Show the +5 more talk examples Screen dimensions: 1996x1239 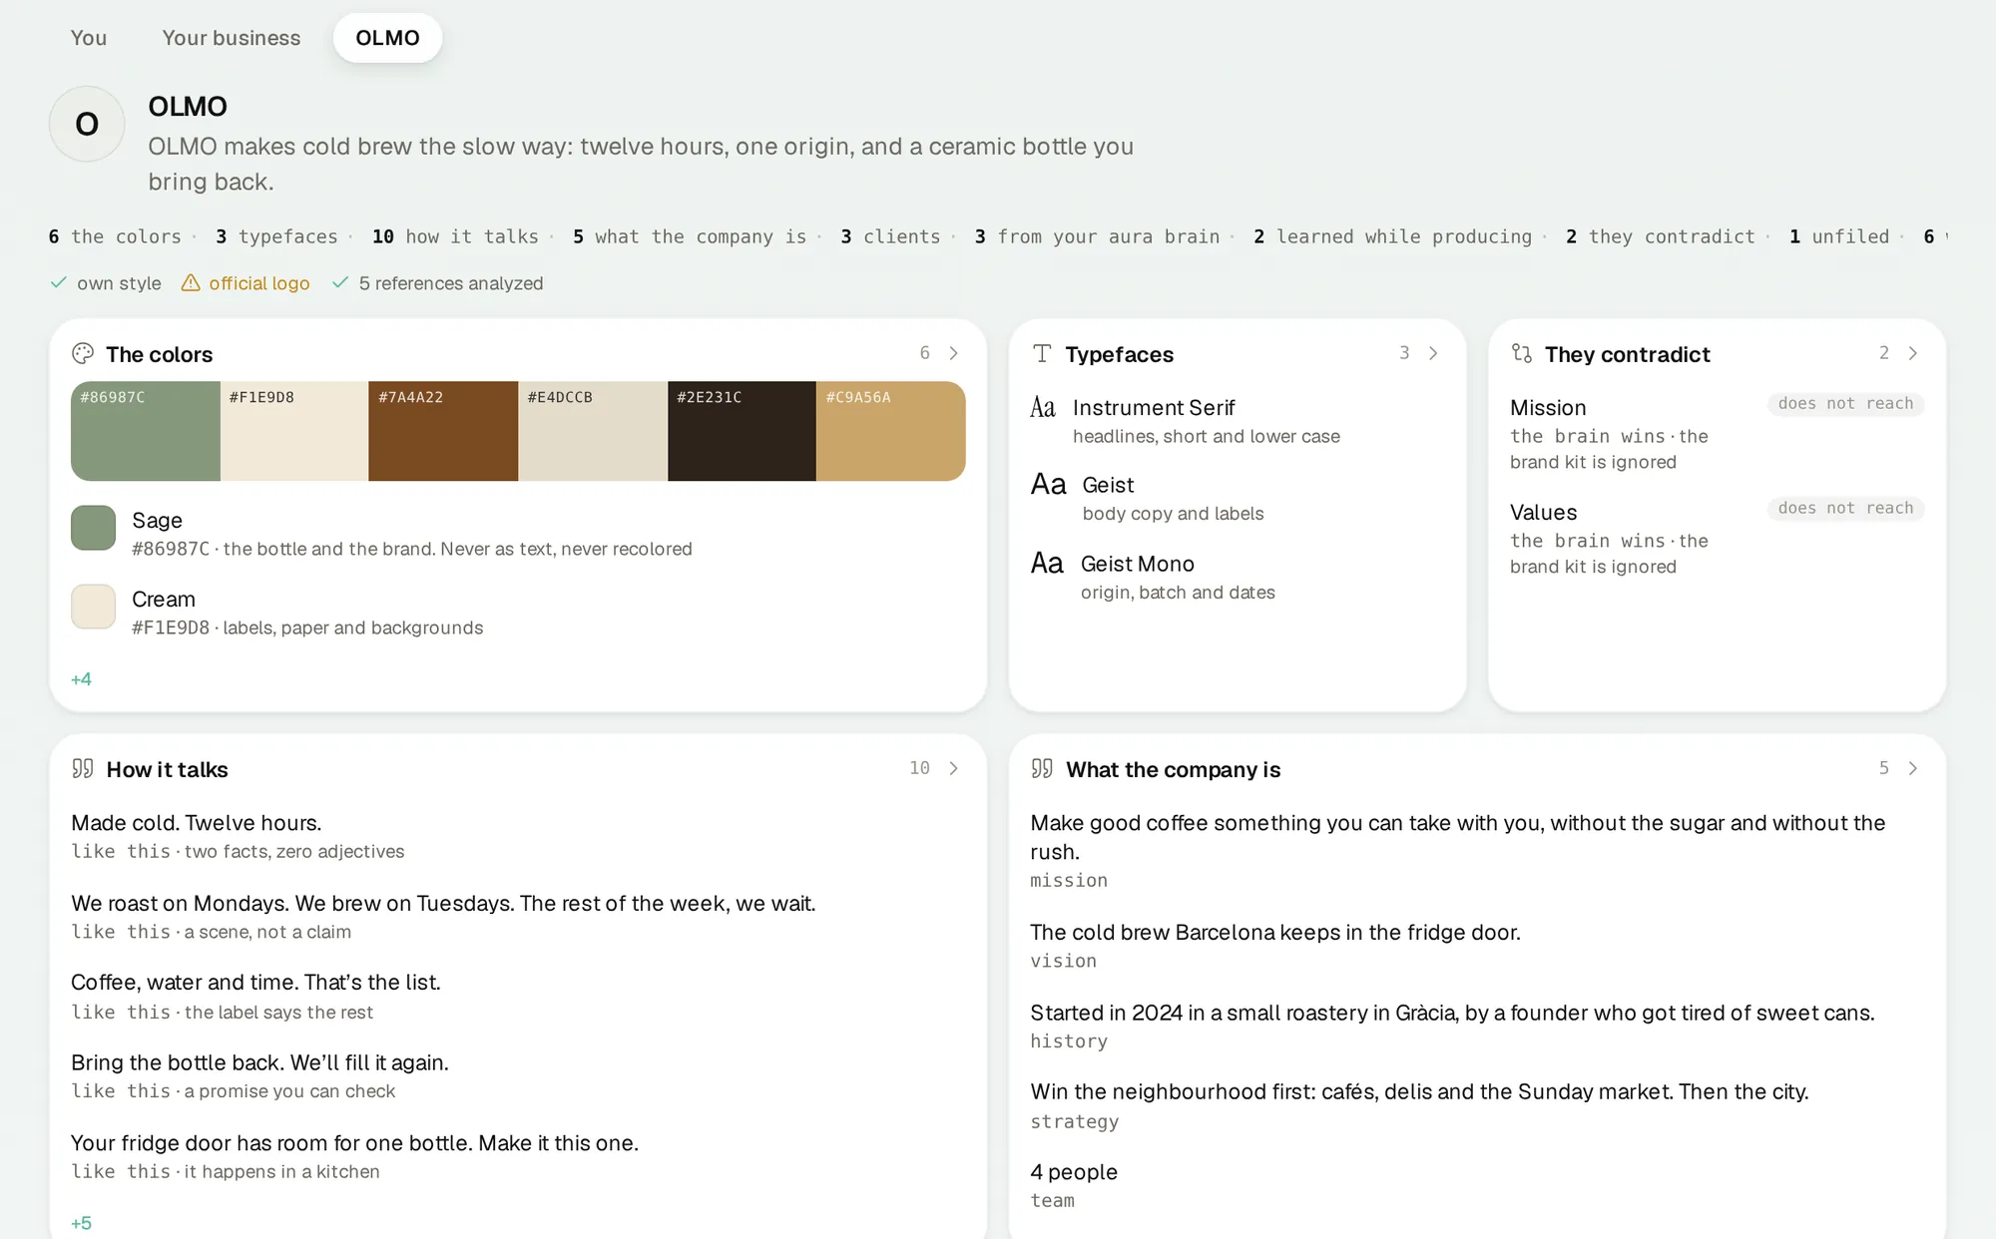pos(81,1223)
